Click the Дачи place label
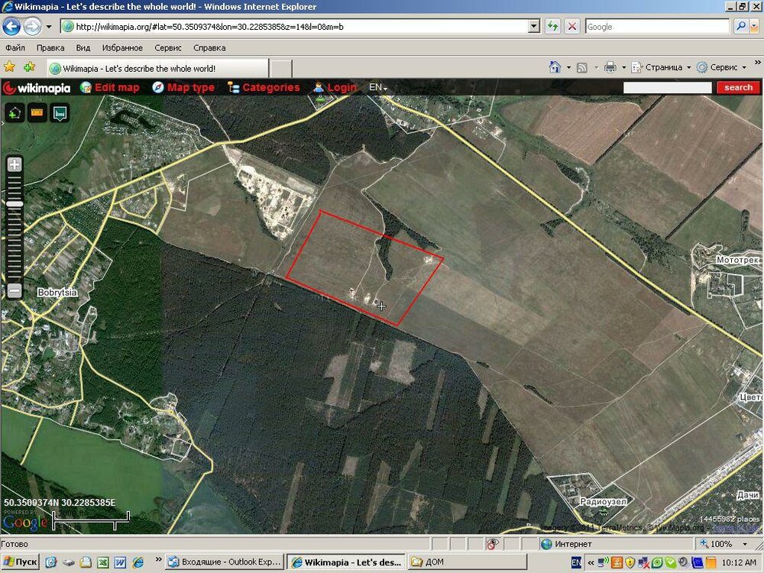 coord(747,495)
